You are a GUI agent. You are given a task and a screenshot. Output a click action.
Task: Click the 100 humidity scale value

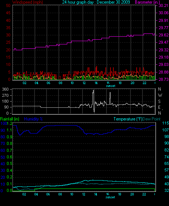pos(4,123)
